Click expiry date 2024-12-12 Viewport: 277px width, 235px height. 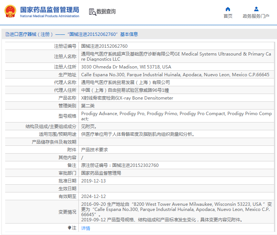click(93, 197)
